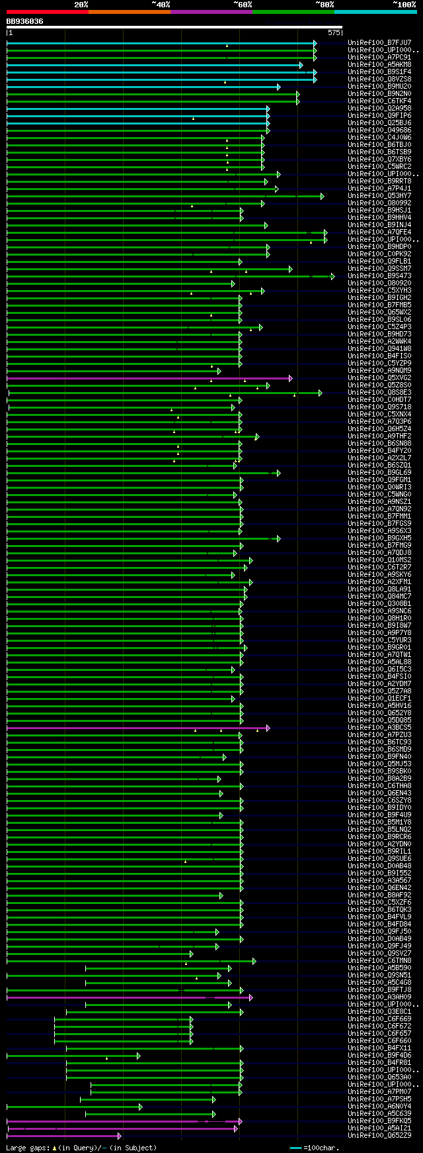423x1153 pixels.
Task: Select hit UniRef100_B9S473
Action: (x=379, y=276)
